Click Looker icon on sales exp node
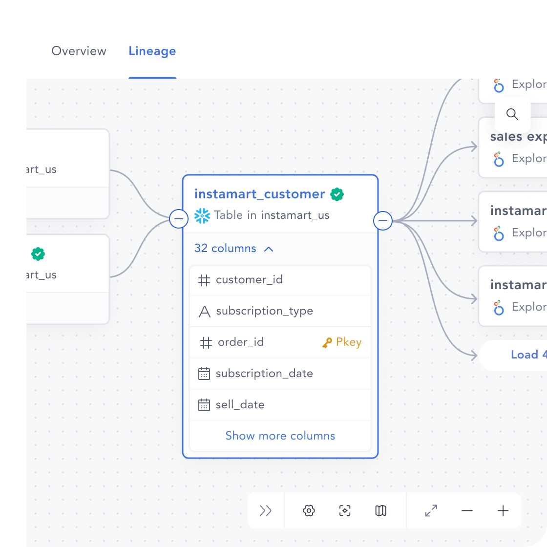 (499, 159)
